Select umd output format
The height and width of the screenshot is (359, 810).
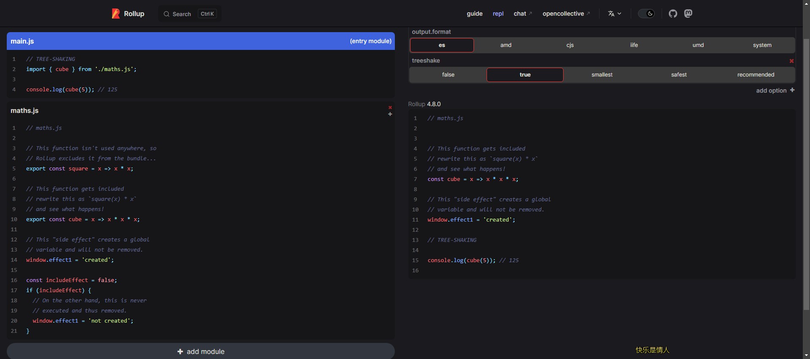click(x=698, y=45)
